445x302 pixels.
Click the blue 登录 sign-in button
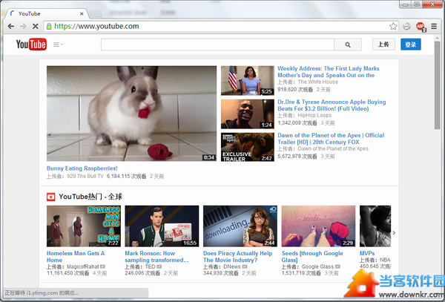pyautogui.click(x=411, y=45)
